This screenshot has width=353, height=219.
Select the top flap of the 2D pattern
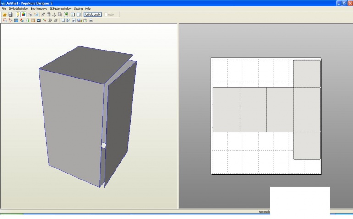[307, 73]
